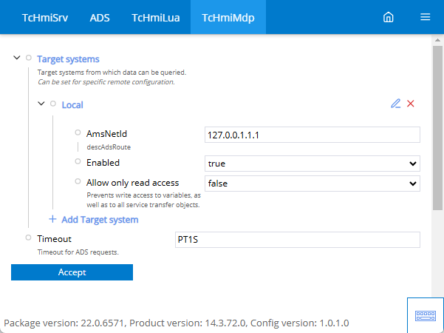Open the hamburger menu
Image resolution: width=444 pixels, height=333 pixels.
[x=425, y=17]
